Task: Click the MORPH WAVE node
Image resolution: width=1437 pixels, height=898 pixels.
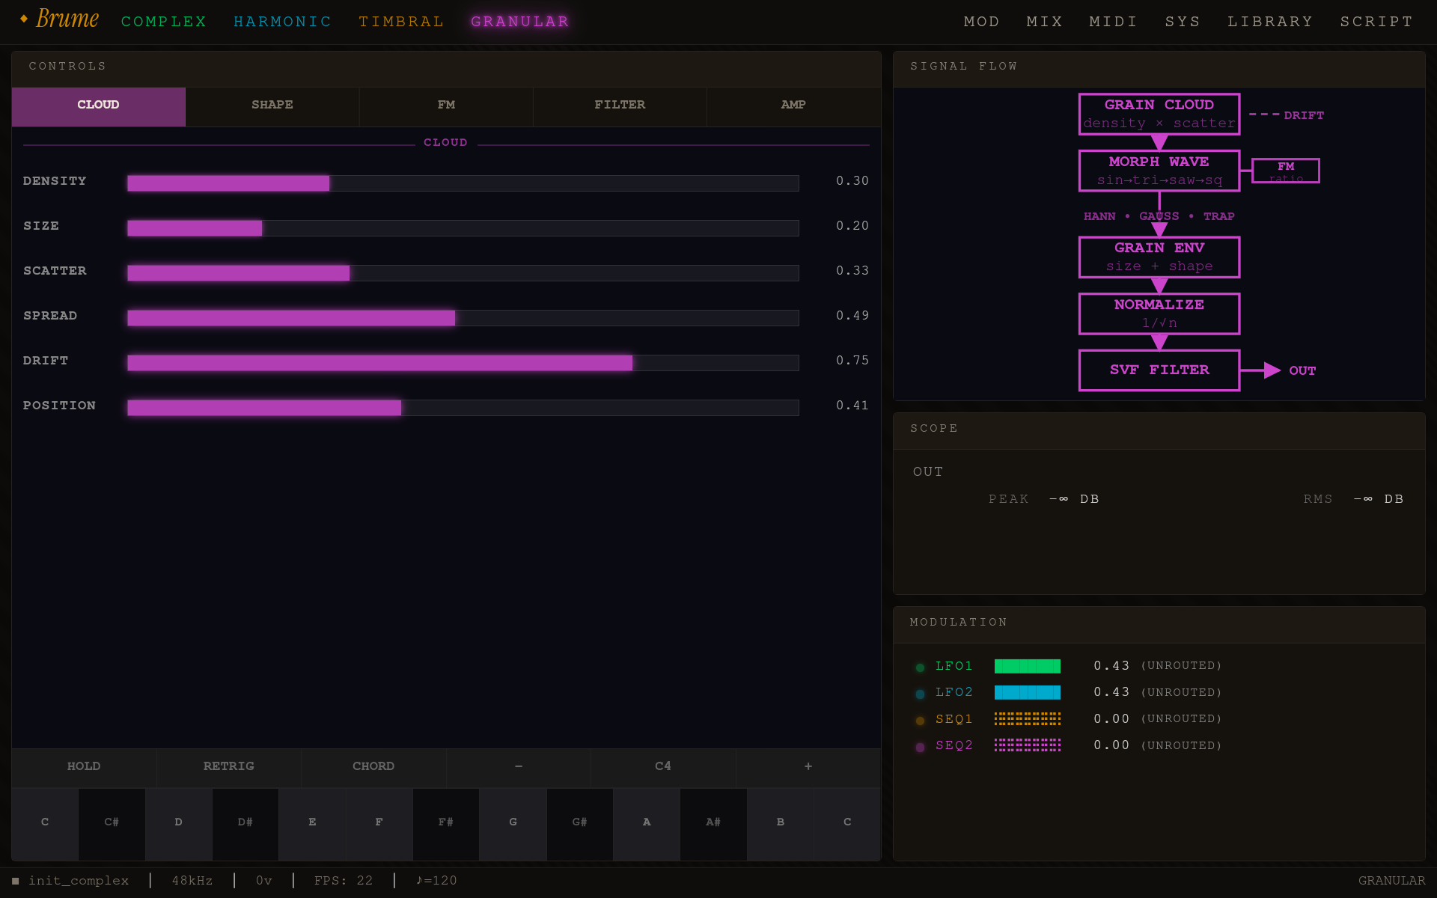Action: pyautogui.click(x=1159, y=171)
